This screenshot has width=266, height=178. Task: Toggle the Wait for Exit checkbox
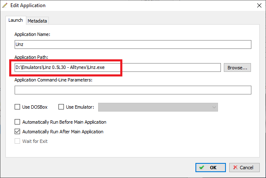tap(17, 141)
